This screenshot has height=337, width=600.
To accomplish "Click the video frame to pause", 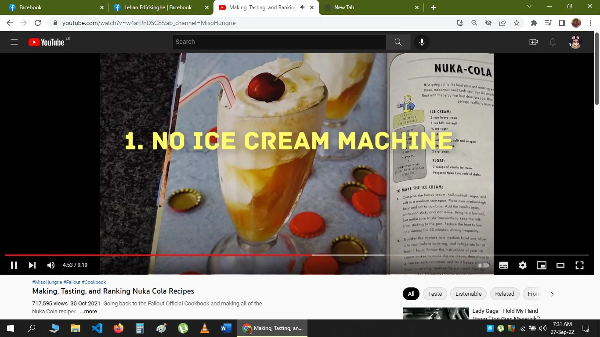I will 296,154.
